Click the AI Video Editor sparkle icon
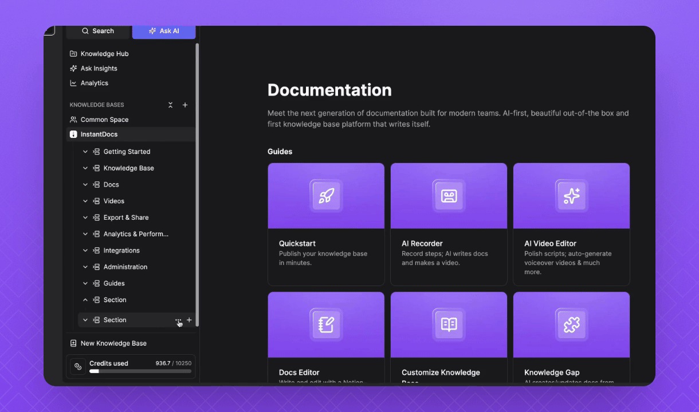Screen dimensions: 699x412 571,196
